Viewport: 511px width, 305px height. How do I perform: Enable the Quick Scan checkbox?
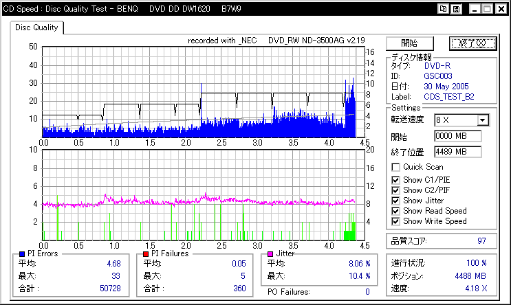[x=395, y=168]
